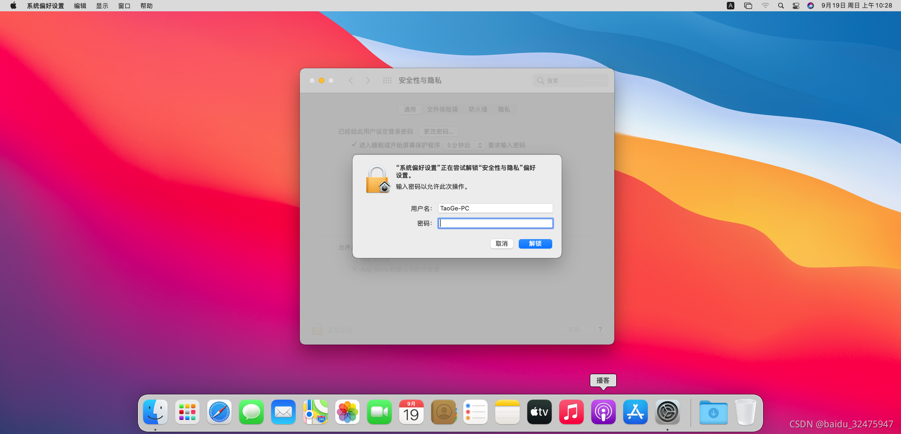This screenshot has width=901, height=434.
Task: Click the Unlock (解锁) button
Action: (535, 243)
